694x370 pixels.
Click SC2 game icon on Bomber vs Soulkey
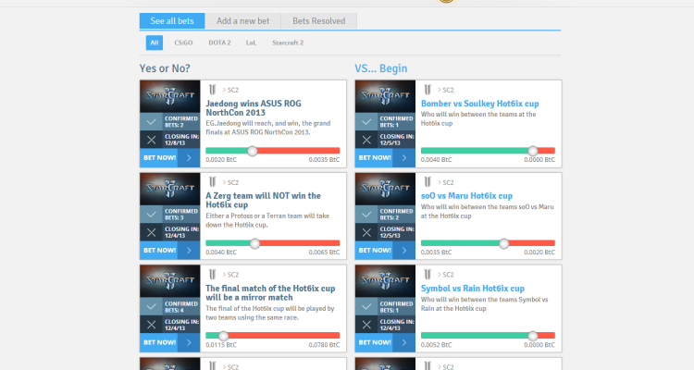click(x=428, y=90)
